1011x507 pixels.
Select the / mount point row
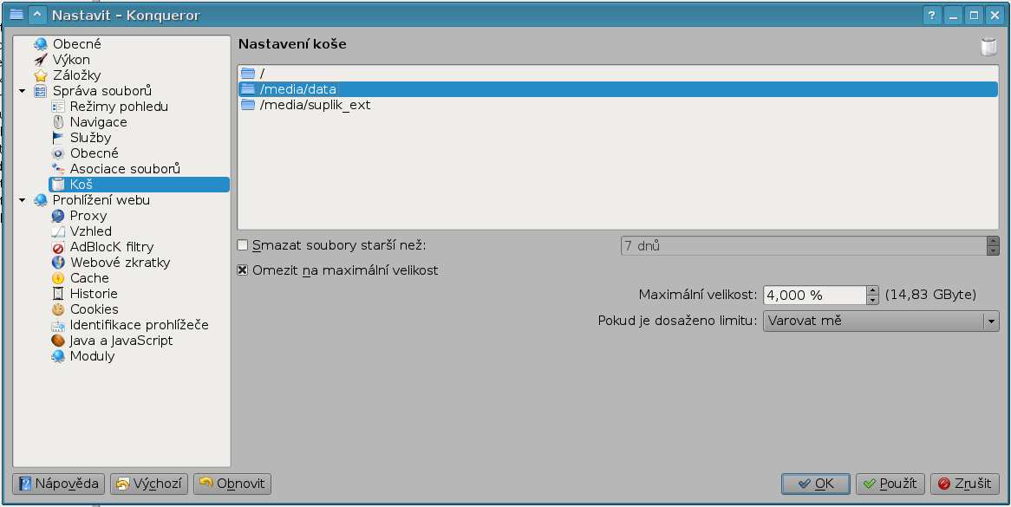[617, 74]
